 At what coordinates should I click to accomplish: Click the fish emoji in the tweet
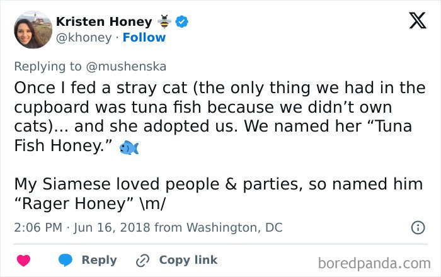click(129, 148)
